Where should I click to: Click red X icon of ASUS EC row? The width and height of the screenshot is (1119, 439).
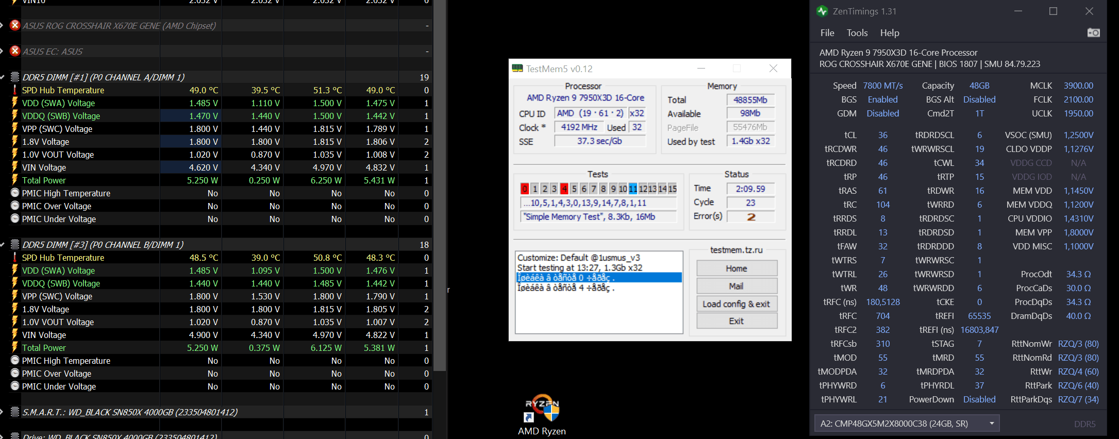(x=15, y=51)
